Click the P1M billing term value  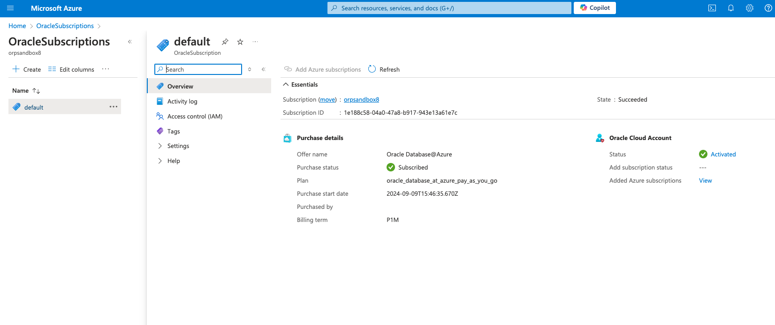tap(393, 220)
